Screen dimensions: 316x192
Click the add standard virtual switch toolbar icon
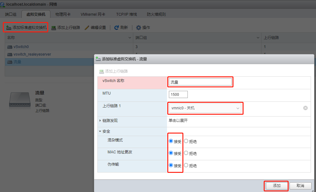[x=9, y=28]
